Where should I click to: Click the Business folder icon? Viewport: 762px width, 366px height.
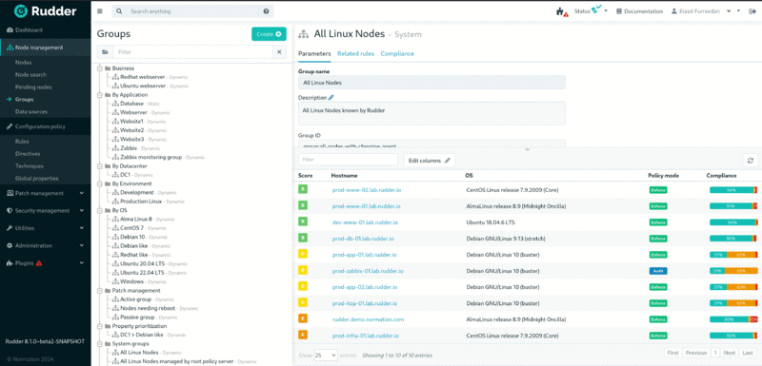click(x=107, y=68)
